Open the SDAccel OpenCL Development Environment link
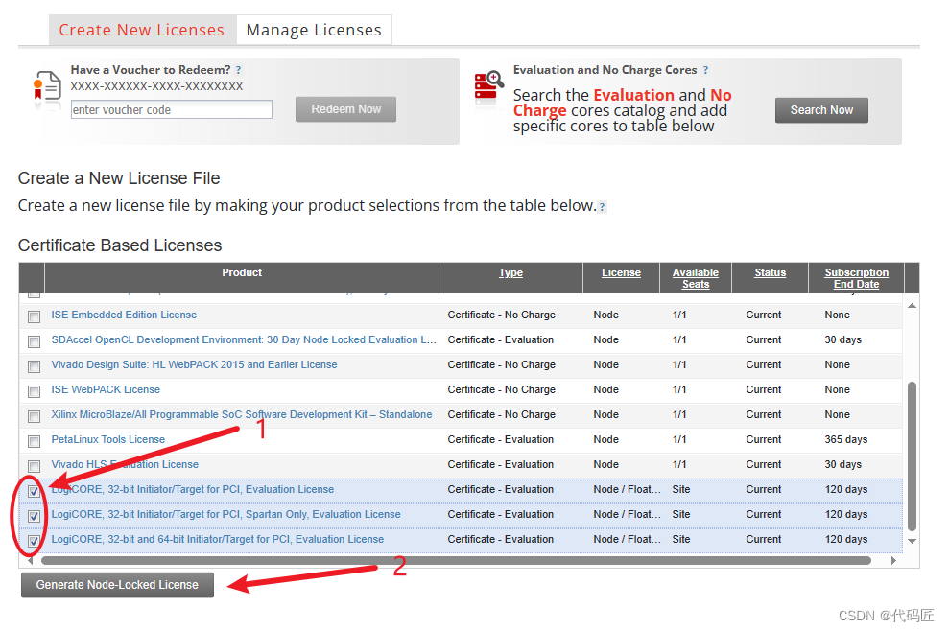The image size is (949, 631). tap(244, 339)
